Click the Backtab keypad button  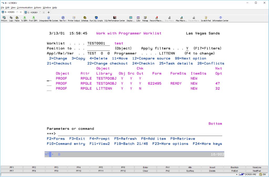[235, 167]
